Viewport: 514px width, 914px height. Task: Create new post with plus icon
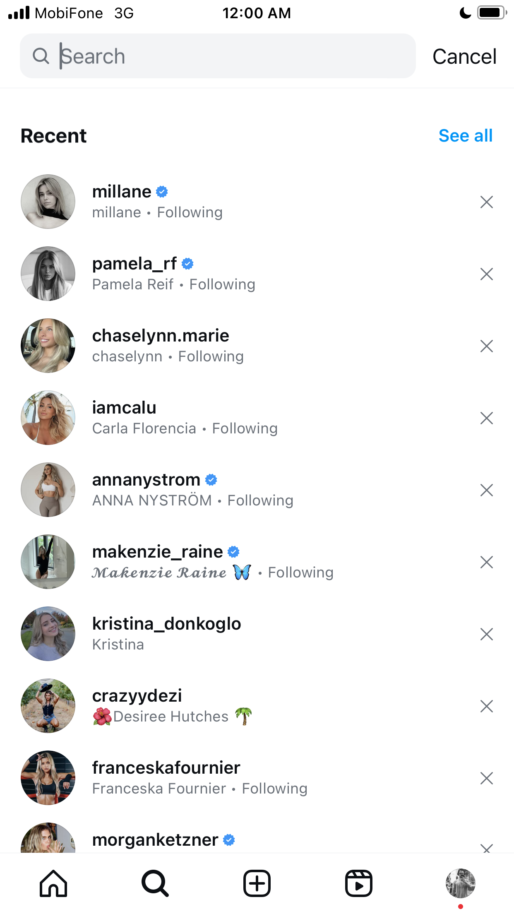coord(257,883)
